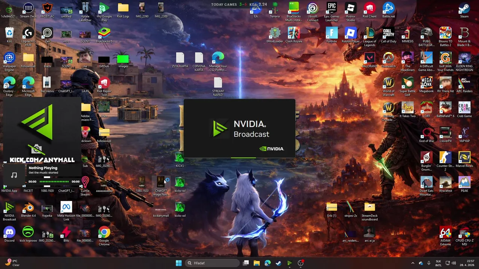Launch FACEIT AC from the desktop
The image size is (479, 269).
point(47,10)
